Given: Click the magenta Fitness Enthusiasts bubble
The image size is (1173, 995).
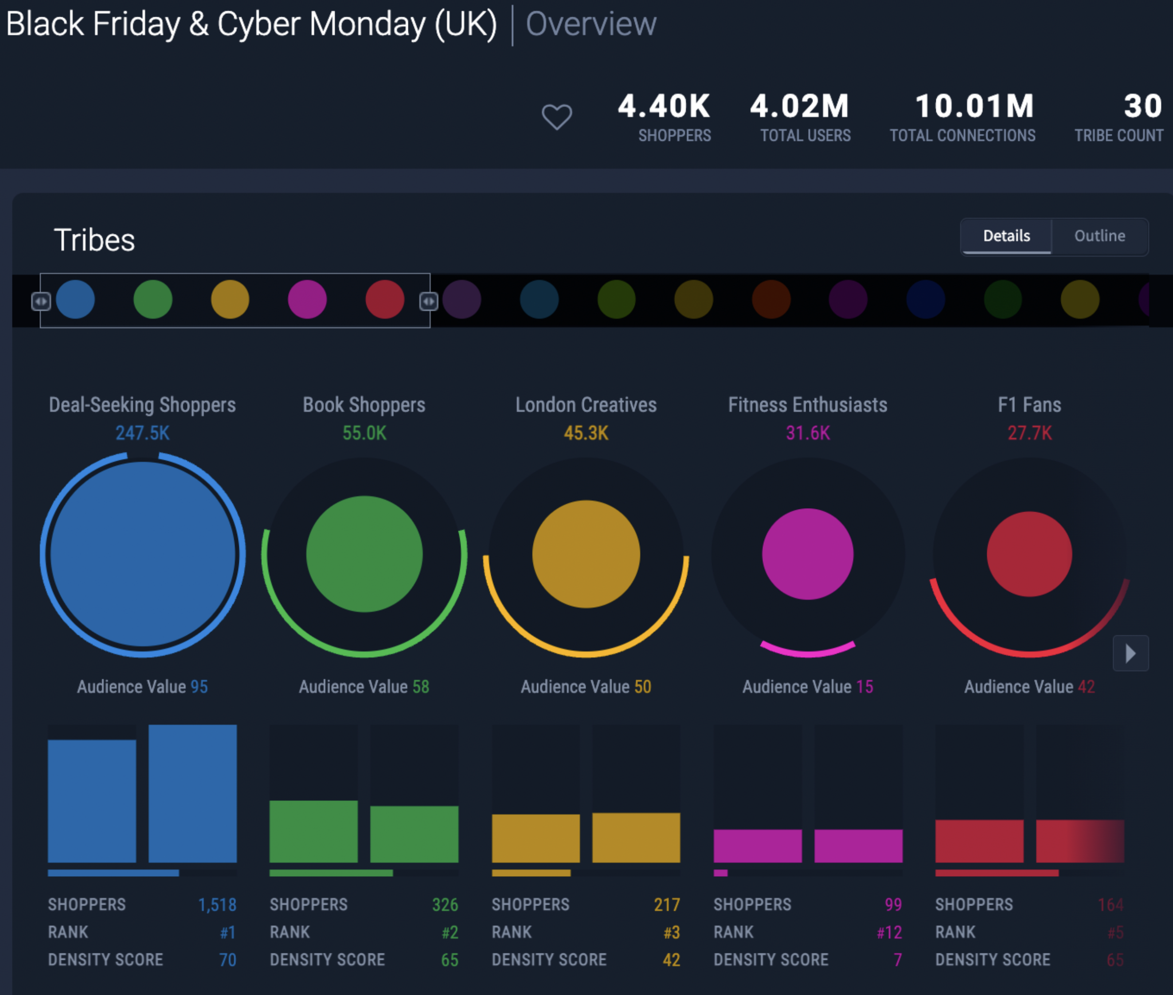Looking at the screenshot, I should click(808, 554).
